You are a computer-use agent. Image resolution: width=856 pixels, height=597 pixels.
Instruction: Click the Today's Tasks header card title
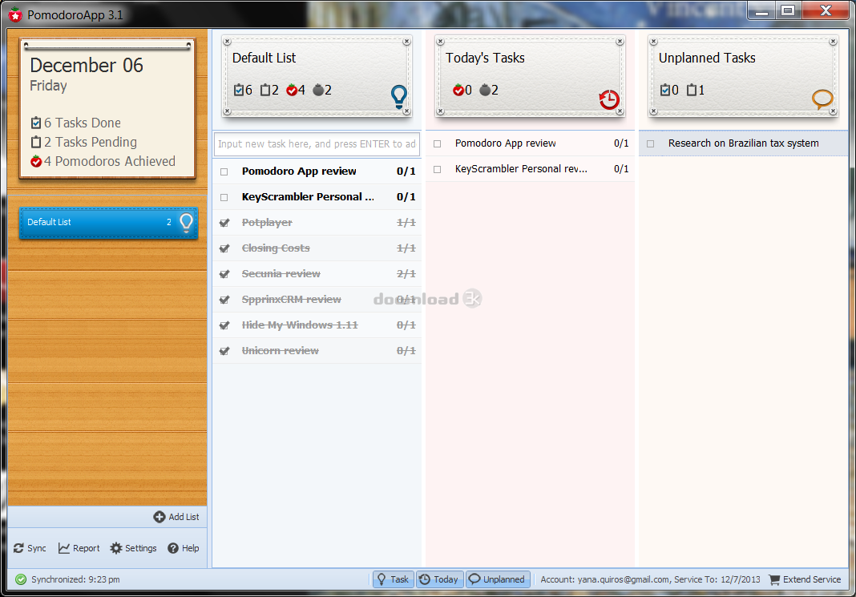(x=485, y=58)
